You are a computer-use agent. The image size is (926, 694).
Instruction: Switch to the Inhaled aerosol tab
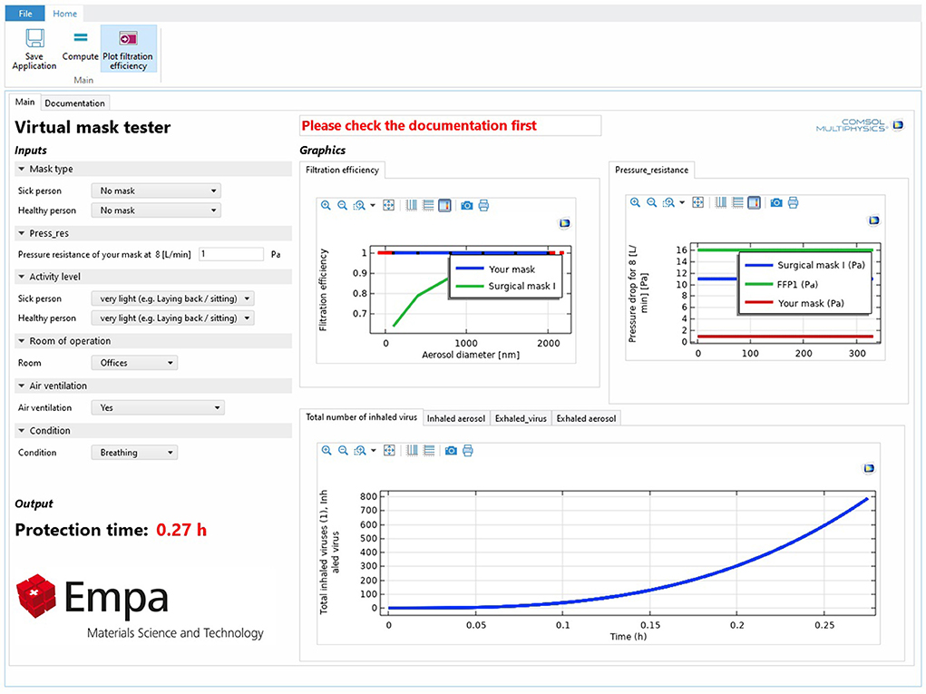tap(456, 418)
